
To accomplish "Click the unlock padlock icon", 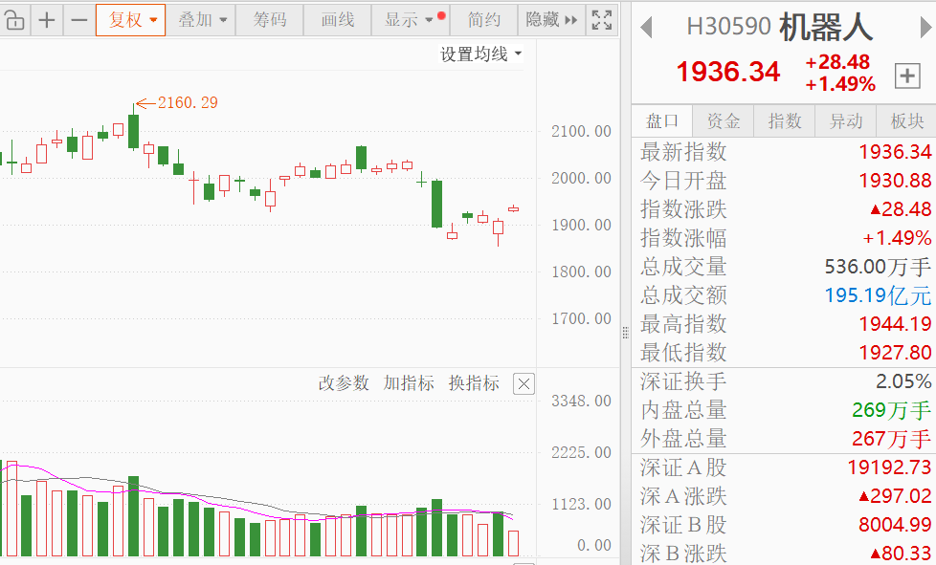I will tap(14, 19).
